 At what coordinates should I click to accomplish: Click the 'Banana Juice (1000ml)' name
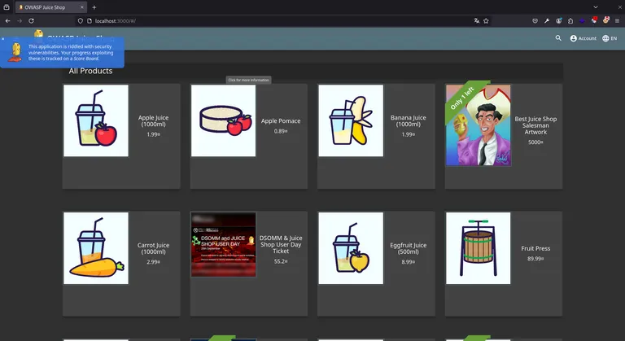pyautogui.click(x=409, y=120)
